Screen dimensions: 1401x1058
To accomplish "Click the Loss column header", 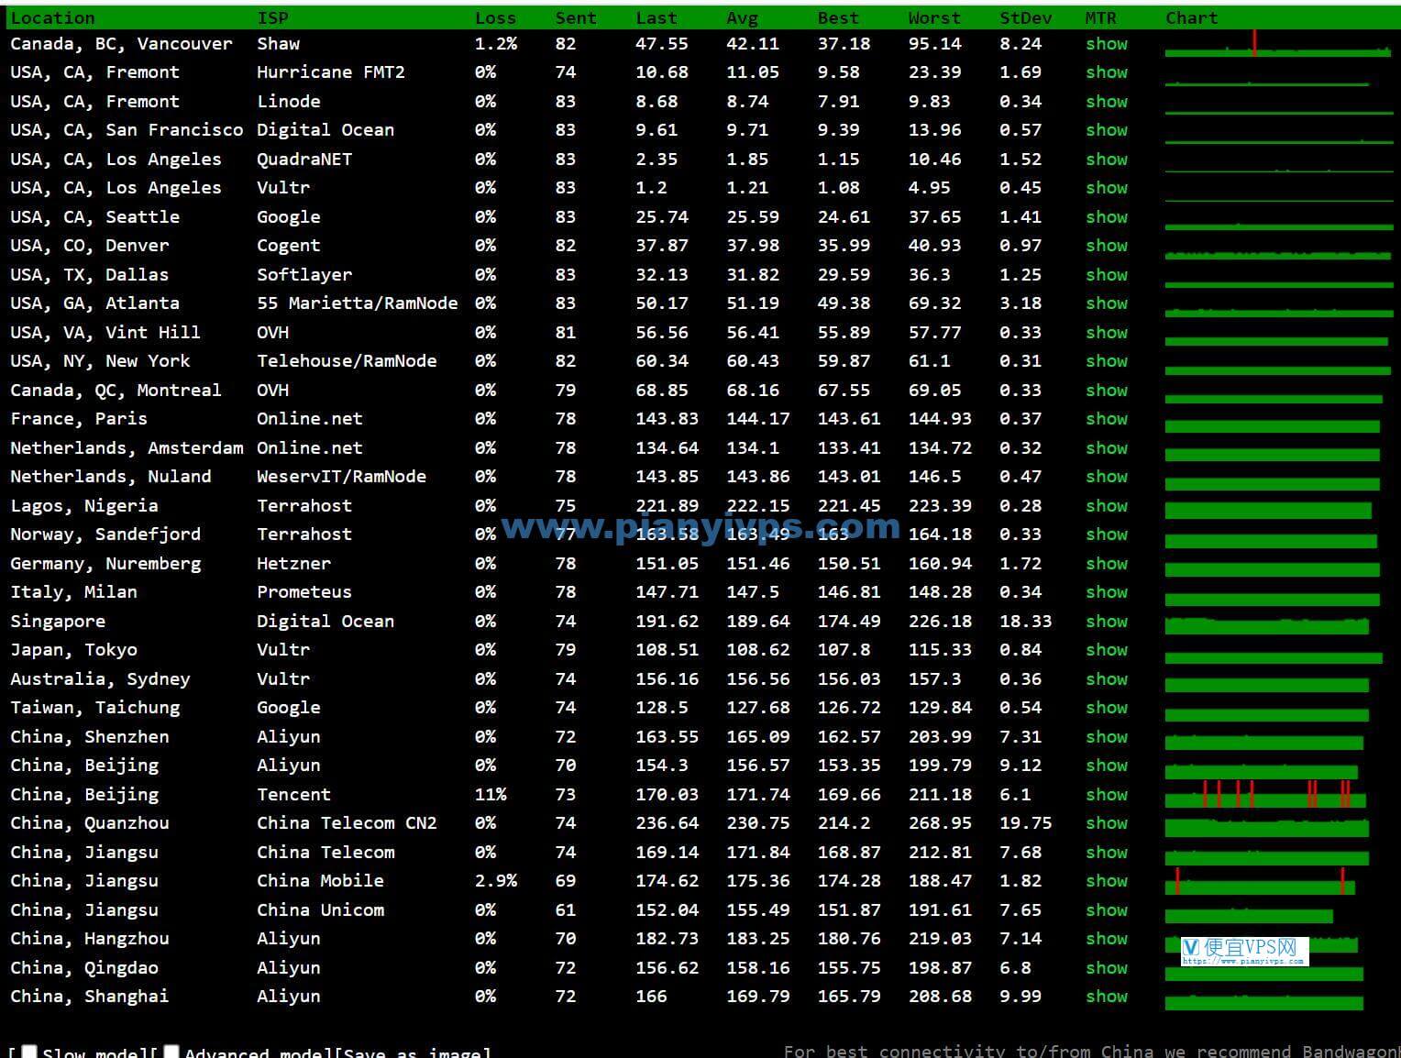I will pos(495,18).
